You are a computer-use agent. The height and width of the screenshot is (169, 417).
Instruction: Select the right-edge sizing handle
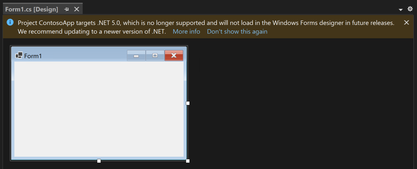pos(188,103)
